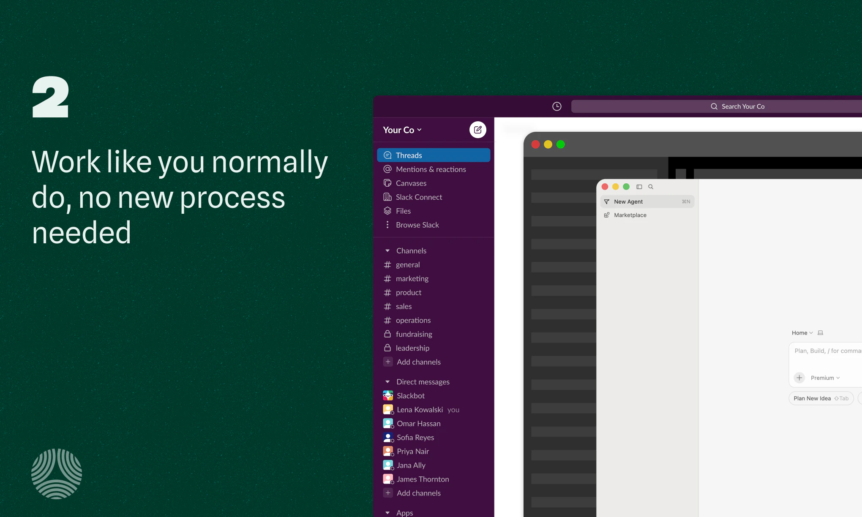The height and width of the screenshot is (517, 862).
Task: Click the Sofia Reyes avatar icon
Action: point(388,437)
